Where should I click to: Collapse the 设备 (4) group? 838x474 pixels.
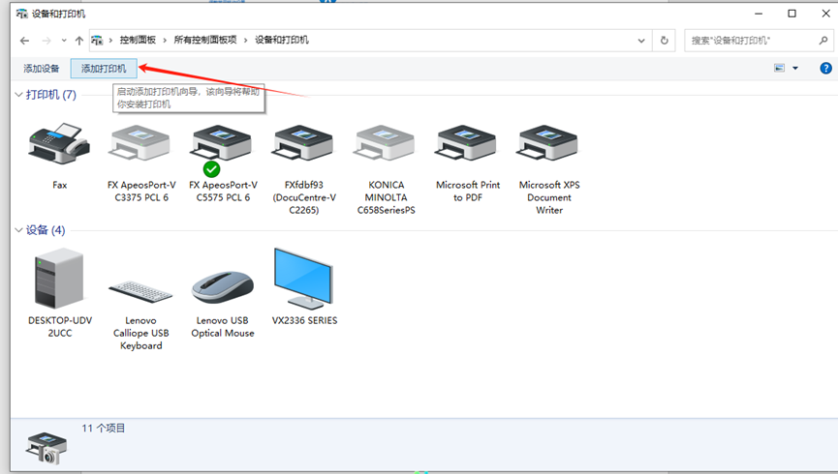[x=18, y=230]
